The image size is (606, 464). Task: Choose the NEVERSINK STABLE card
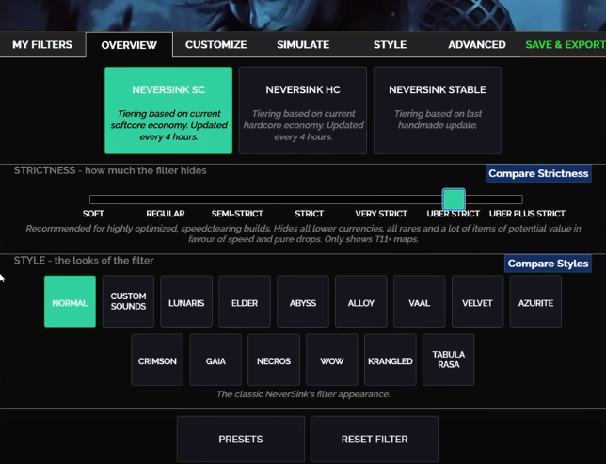tap(438, 110)
